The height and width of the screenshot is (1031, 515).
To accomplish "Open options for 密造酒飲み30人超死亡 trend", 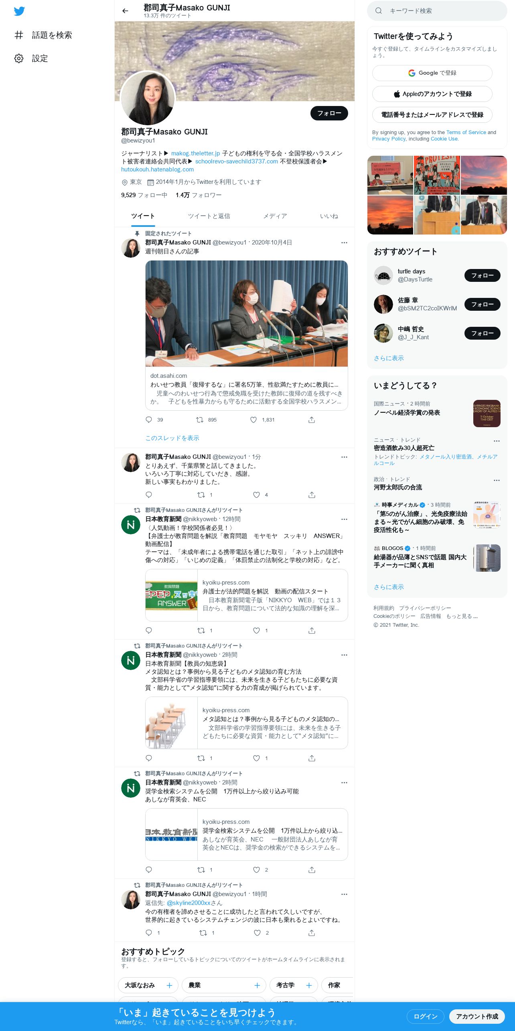I will point(497,441).
